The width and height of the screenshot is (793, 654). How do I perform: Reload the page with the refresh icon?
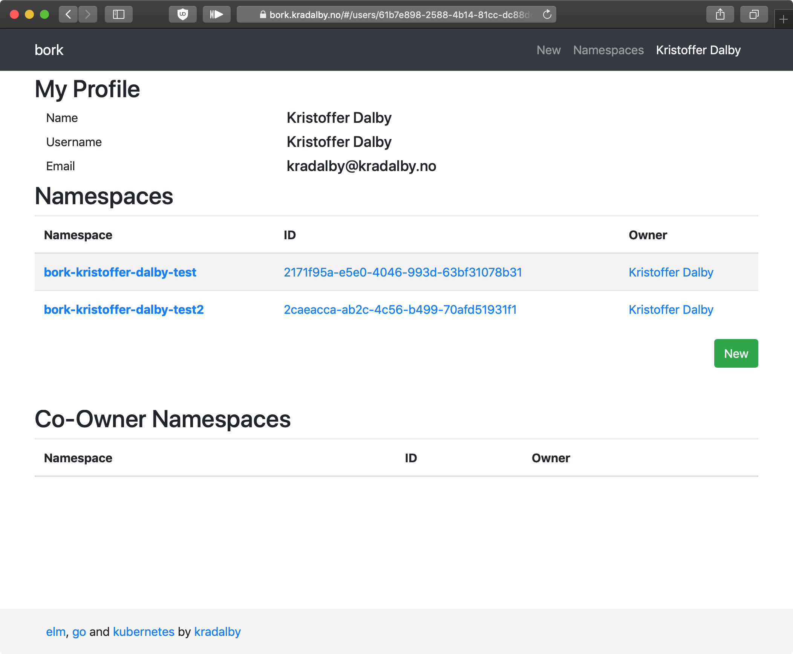tap(547, 15)
